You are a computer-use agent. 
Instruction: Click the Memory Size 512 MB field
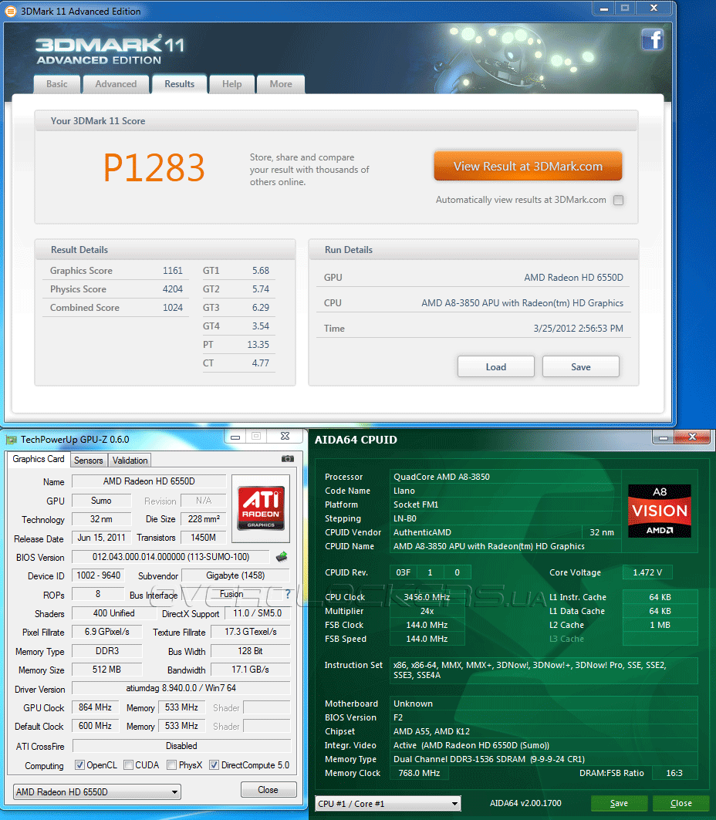click(106, 670)
